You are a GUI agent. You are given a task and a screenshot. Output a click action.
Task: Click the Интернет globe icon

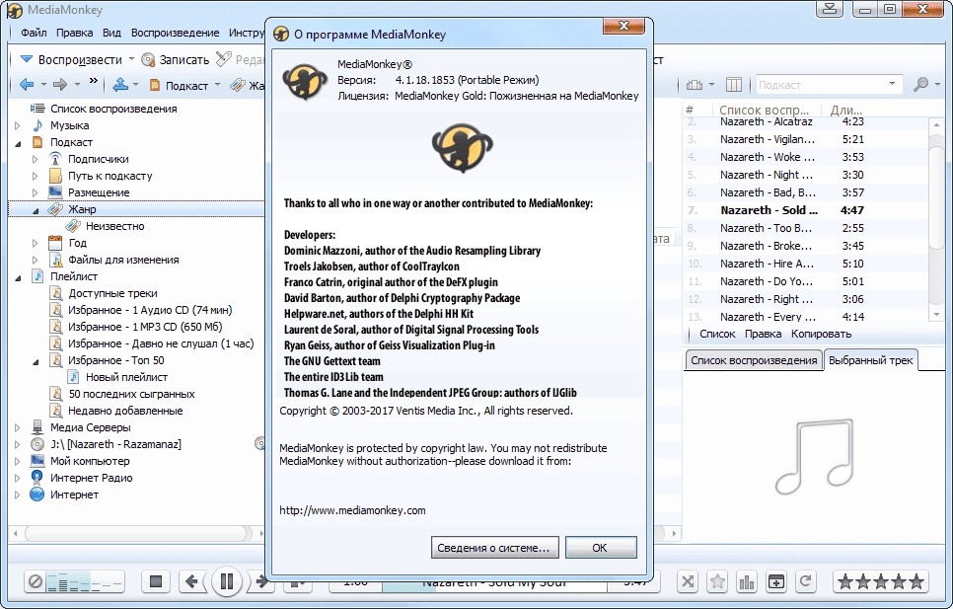pos(37,495)
